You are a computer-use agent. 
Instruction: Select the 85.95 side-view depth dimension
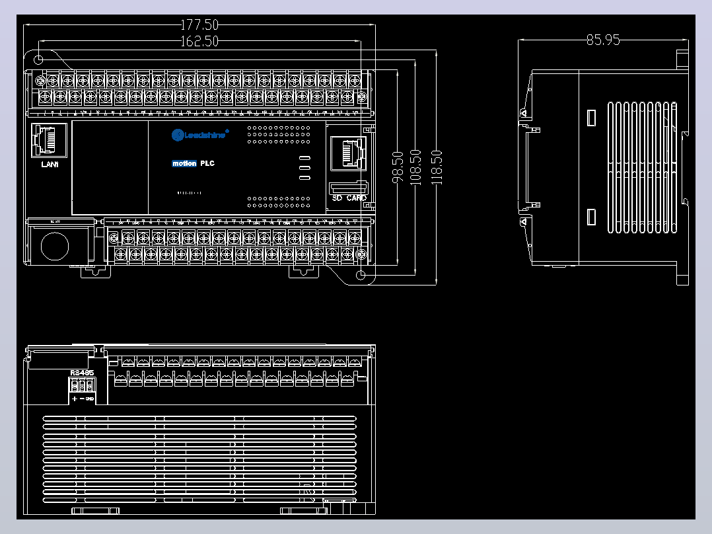point(603,40)
